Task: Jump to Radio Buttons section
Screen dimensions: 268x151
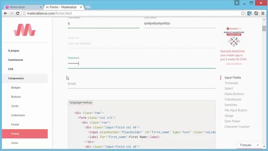Action: pyautogui.click(x=234, y=94)
